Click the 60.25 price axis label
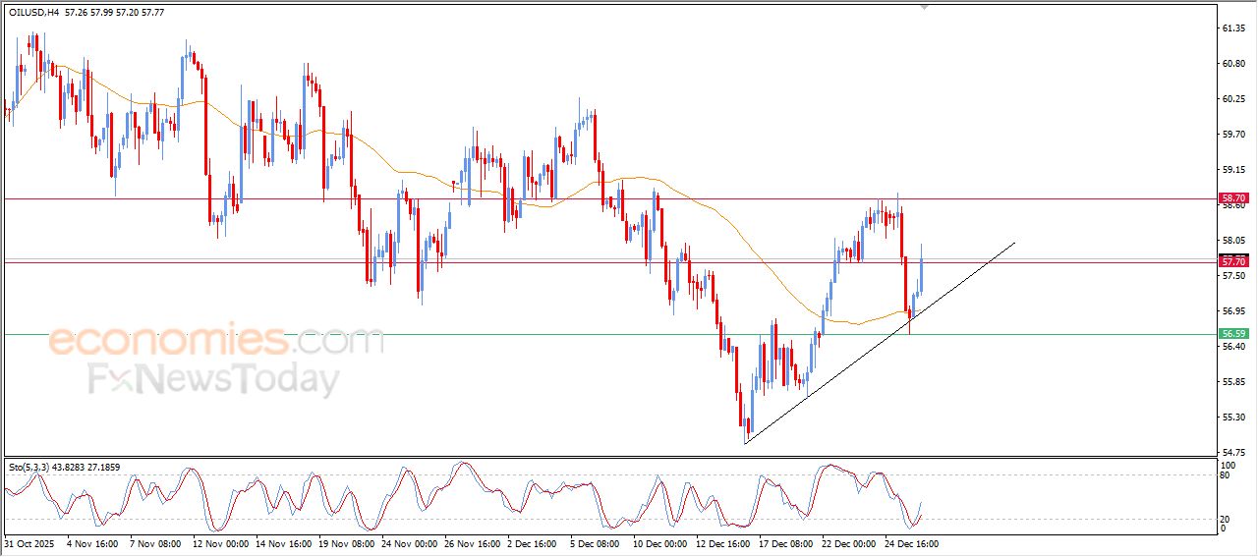 pyautogui.click(x=1232, y=99)
